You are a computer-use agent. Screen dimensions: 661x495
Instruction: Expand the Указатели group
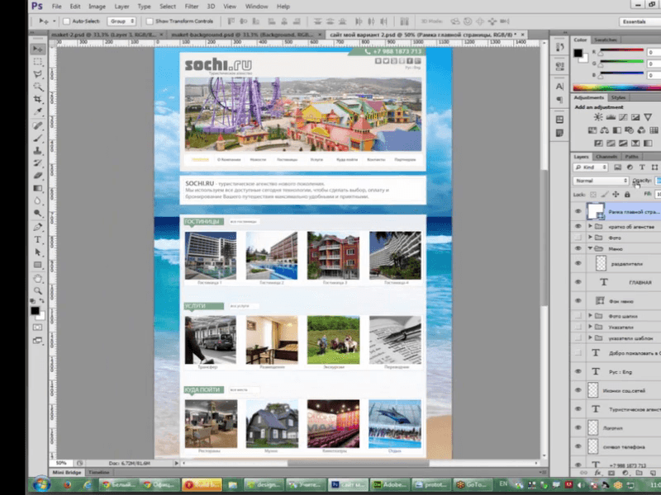tap(590, 327)
